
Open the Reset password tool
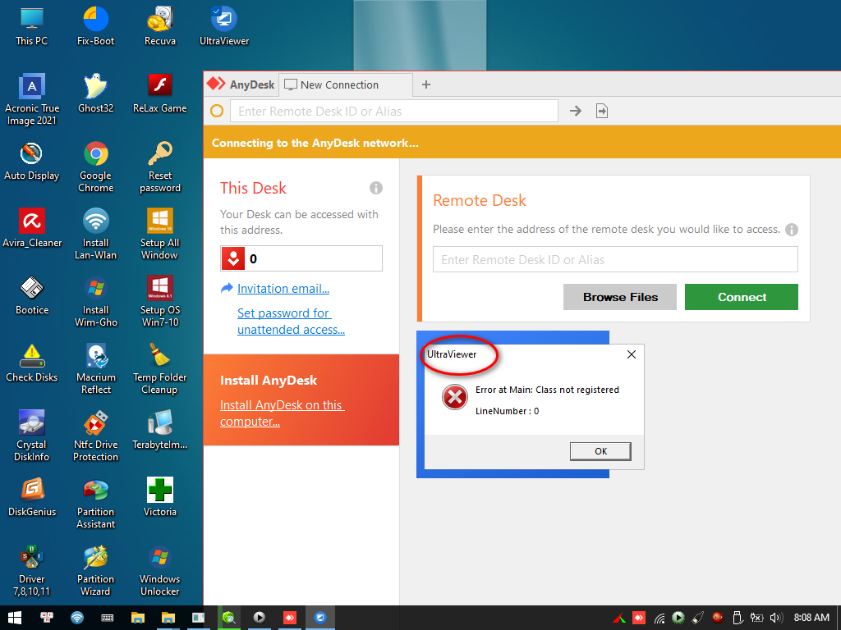160,167
